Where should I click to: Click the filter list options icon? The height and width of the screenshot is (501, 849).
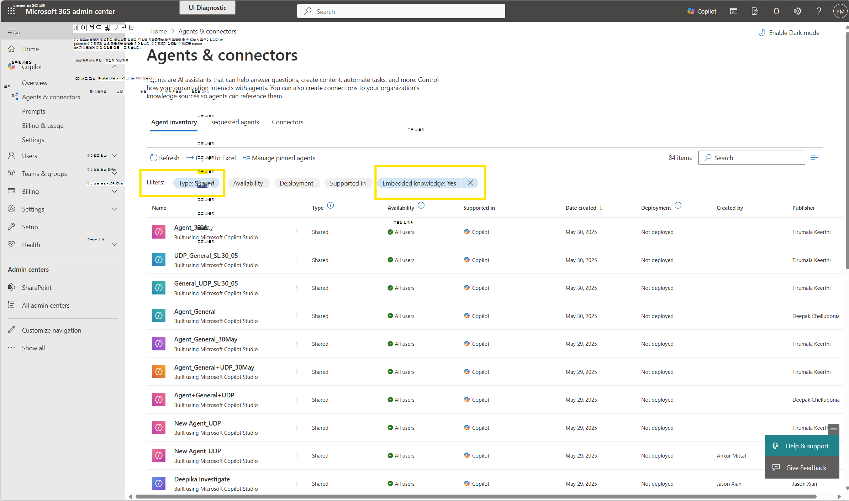pos(814,158)
